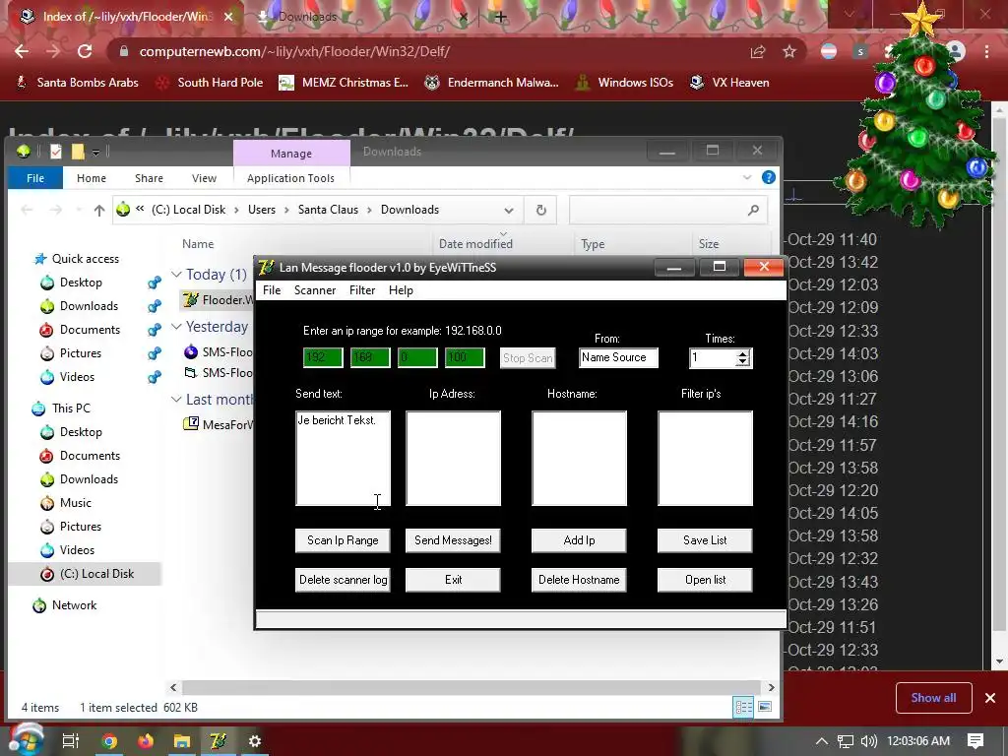Open the File menu in Lan Message flooder
The image size is (1008, 756).
pos(272,290)
